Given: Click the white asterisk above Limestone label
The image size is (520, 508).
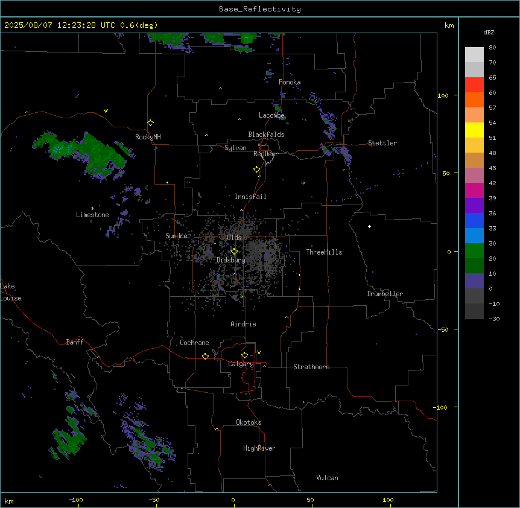Looking at the screenshot, I should tap(92, 209).
